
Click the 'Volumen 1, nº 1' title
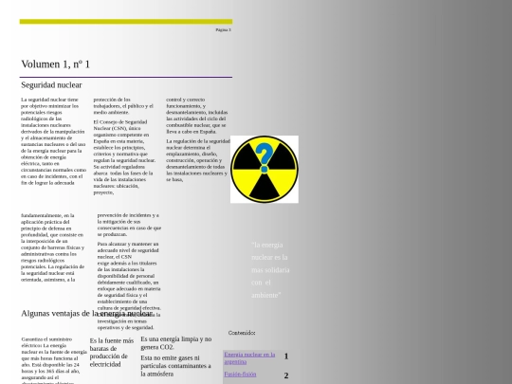coord(55,64)
